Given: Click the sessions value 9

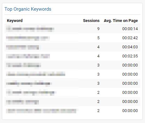Looking at the screenshot, I should pos(98,29).
